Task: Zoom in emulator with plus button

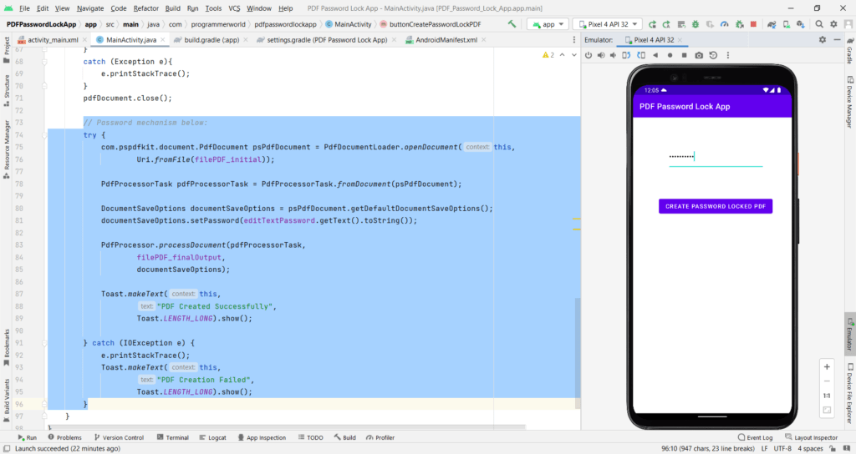Action: click(x=827, y=367)
